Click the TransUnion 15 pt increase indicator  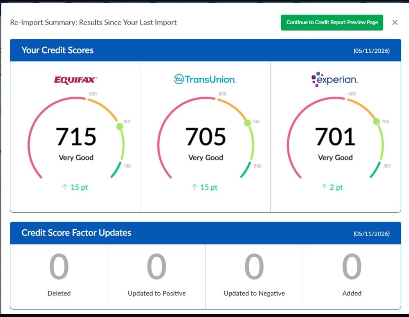205,187
